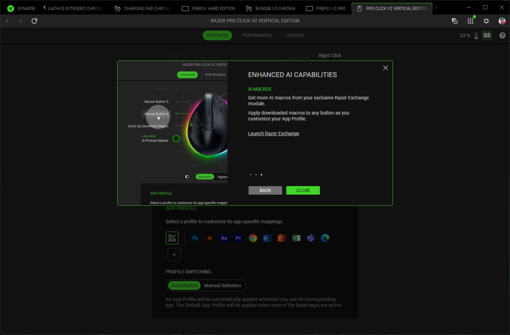Screen dimensions: 510x335
Task: Open the Launch Razer Exchange link
Action: tap(273, 134)
